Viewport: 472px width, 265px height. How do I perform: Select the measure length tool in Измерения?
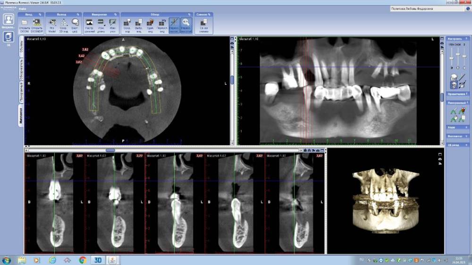click(x=101, y=23)
